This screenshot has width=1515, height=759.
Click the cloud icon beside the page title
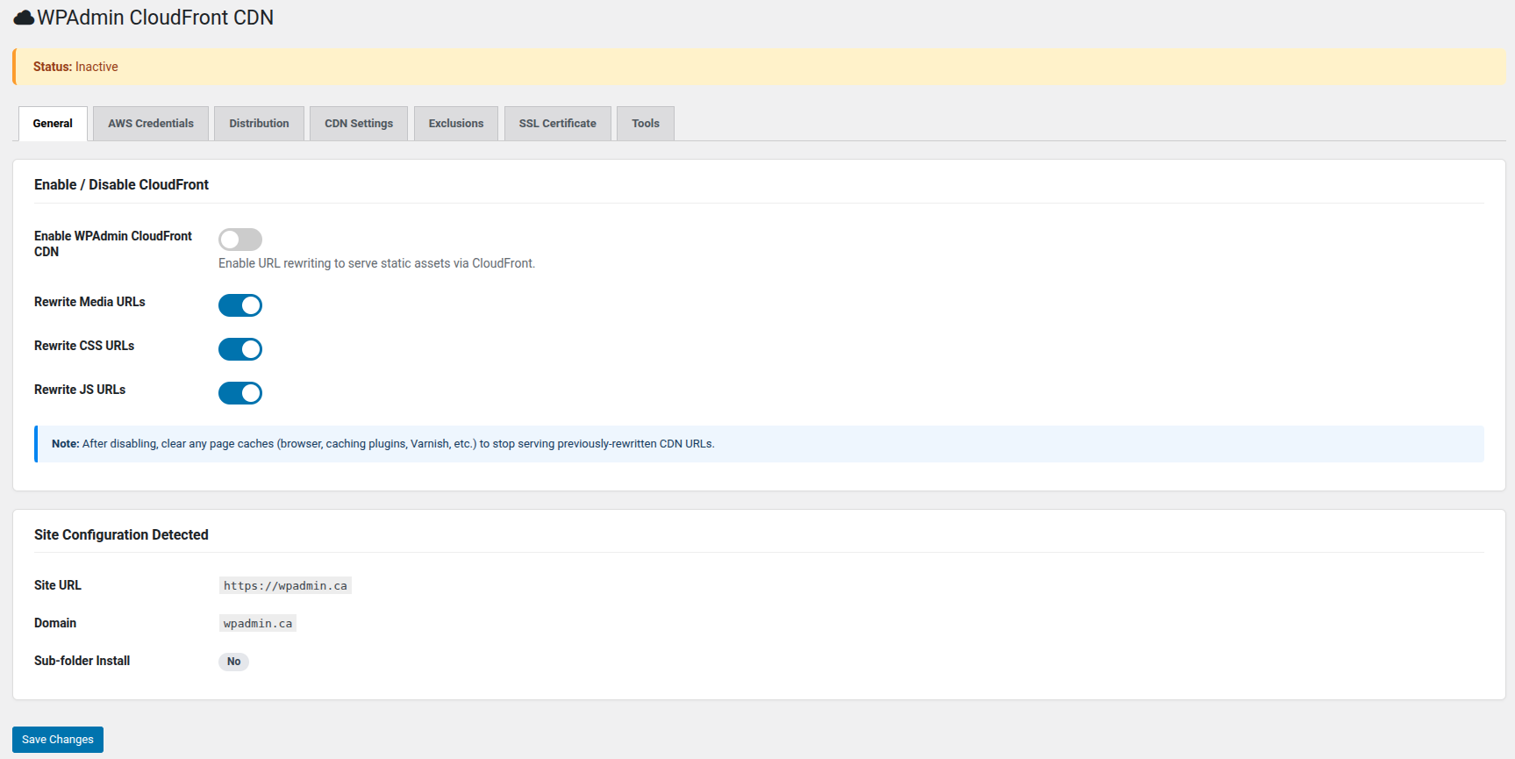click(24, 18)
